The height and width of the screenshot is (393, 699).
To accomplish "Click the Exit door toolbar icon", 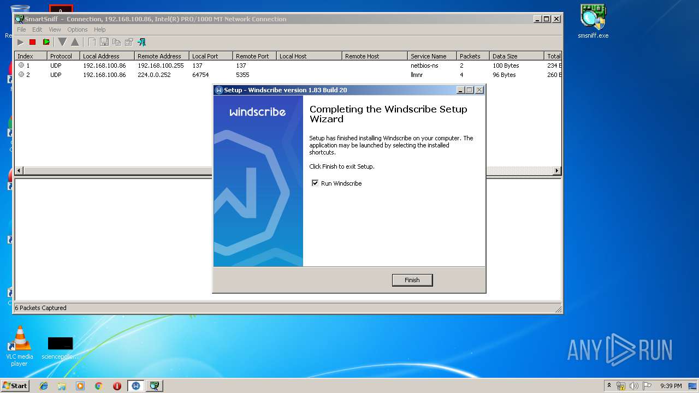I will click(141, 42).
